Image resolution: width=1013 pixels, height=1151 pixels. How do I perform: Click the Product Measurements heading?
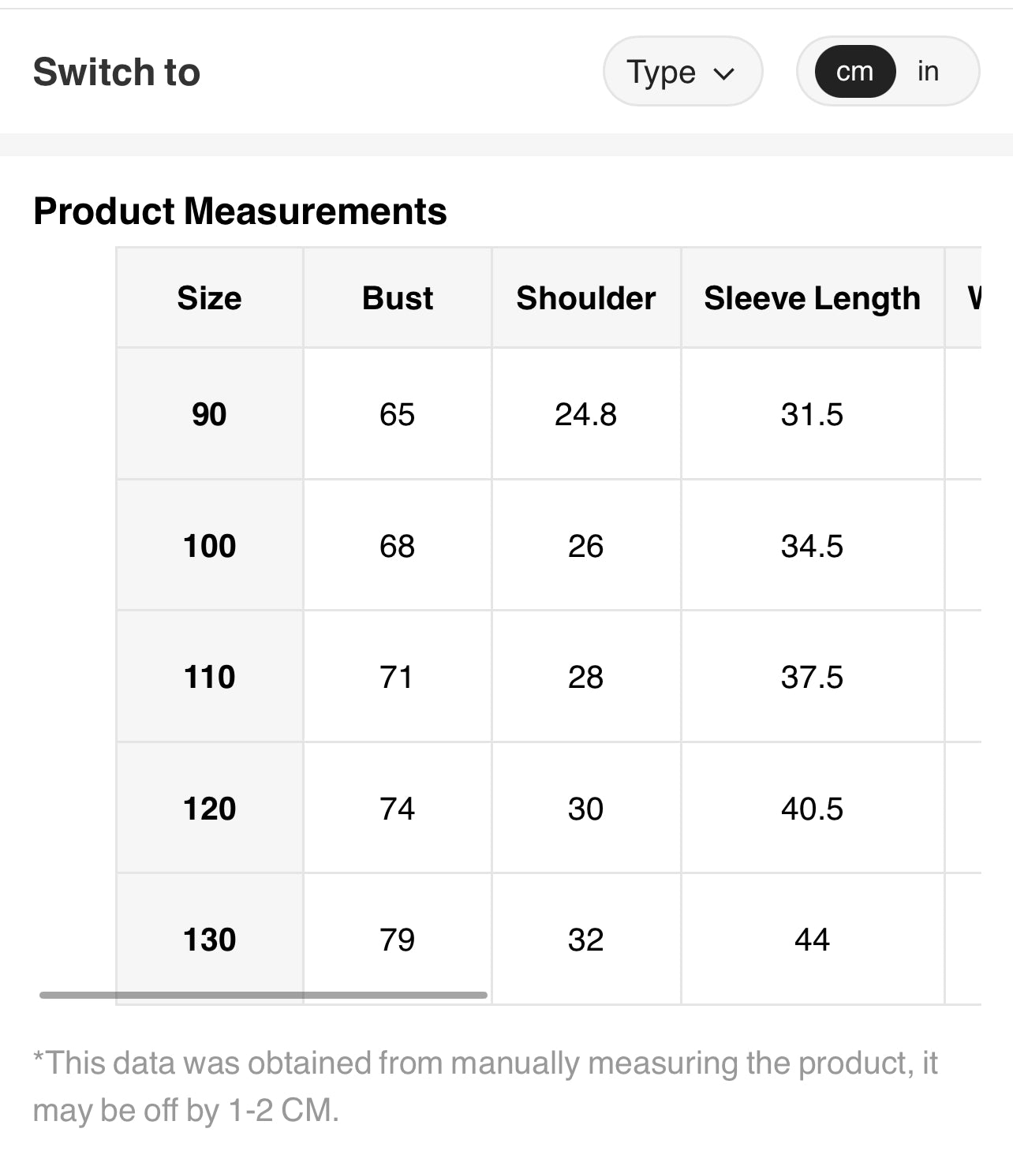(x=240, y=211)
